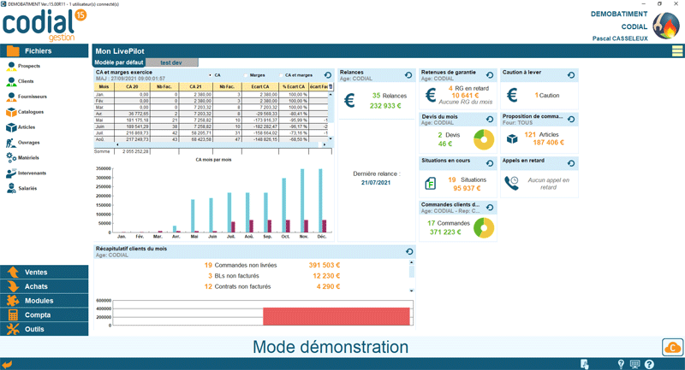Click the Ecart CA column header
The height and width of the screenshot is (370, 685).
(260, 86)
